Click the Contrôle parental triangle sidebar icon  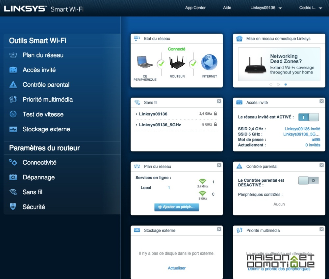[x=13, y=84]
